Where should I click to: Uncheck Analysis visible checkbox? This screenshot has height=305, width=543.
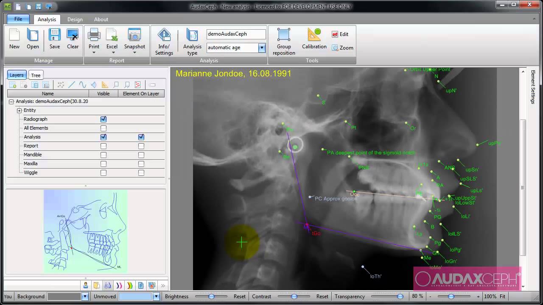click(104, 137)
